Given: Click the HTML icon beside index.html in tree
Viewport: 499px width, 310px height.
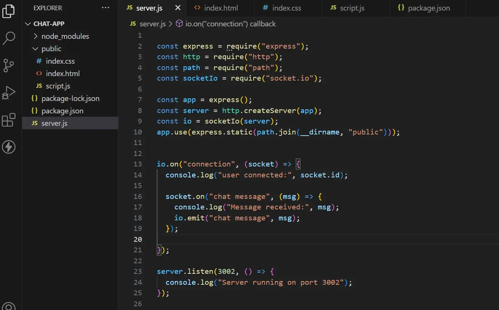Looking at the screenshot, I should [39, 73].
